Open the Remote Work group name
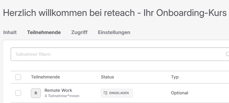The image size is (229, 103). point(58,90)
